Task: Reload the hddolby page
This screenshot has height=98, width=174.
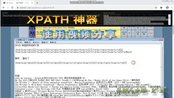Action: [12, 8]
